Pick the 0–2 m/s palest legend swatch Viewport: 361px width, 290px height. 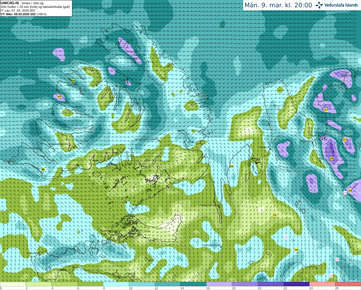pyautogui.click(x=13, y=284)
